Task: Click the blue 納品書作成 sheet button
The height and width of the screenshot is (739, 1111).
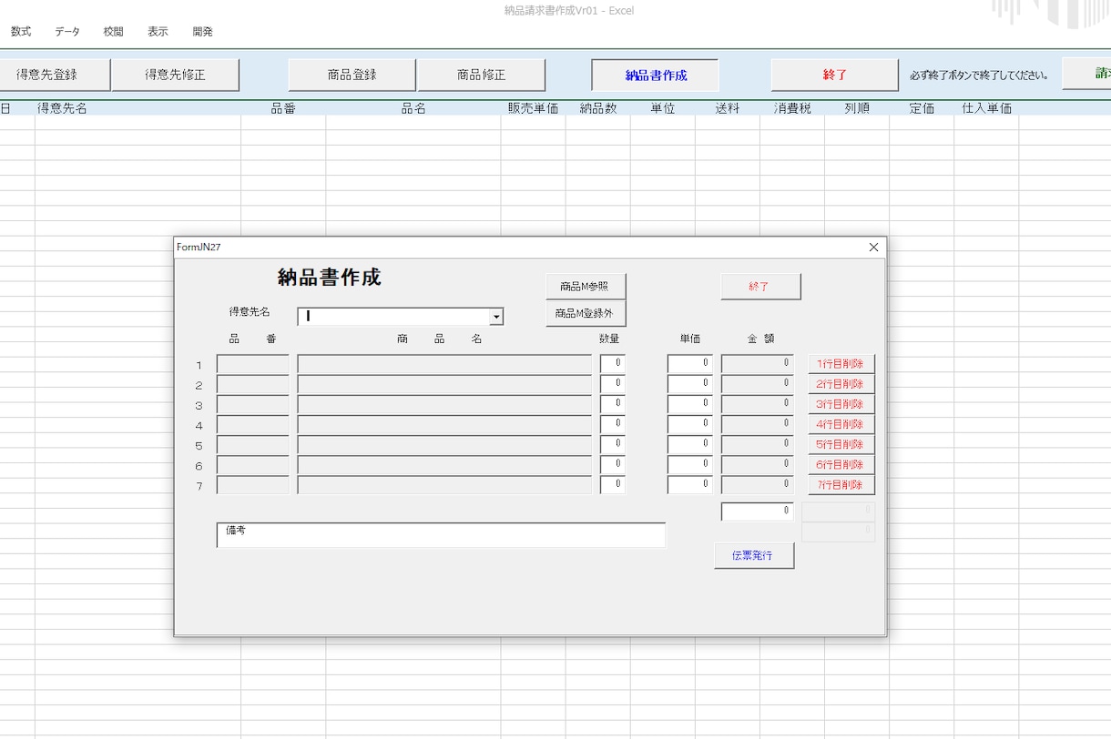Action: point(656,75)
